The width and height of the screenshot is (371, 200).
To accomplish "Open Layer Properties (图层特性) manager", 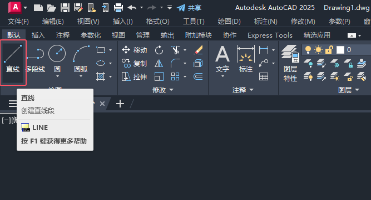I will pos(290,63).
